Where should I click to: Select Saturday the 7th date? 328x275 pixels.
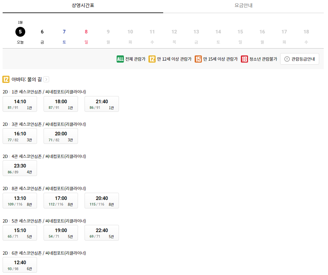click(x=64, y=32)
